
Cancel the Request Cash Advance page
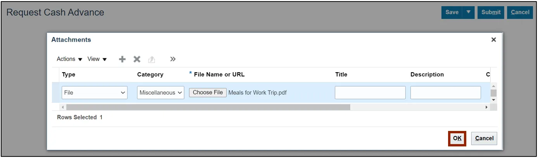[x=520, y=12]
